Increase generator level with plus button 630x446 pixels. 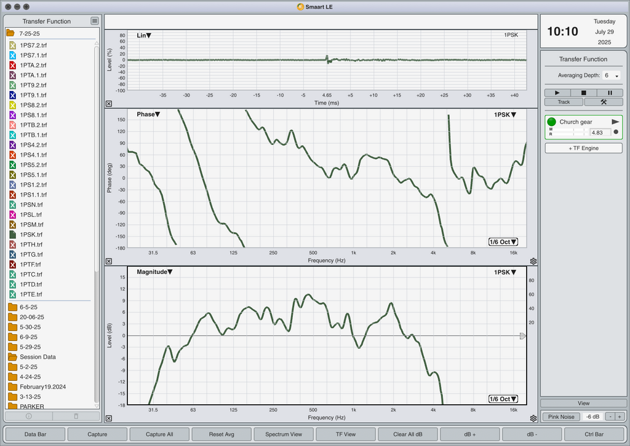point(620,417)
